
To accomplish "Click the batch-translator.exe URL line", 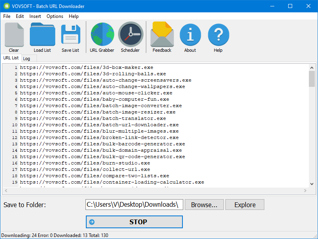I will [93, 118].
